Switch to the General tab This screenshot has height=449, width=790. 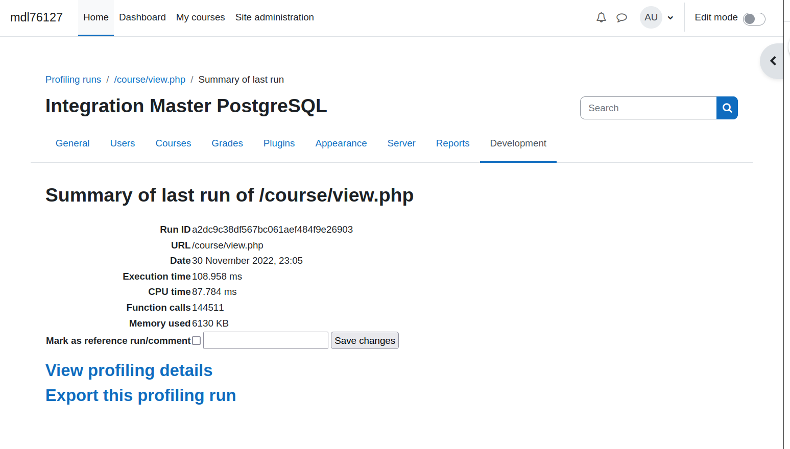73,143
